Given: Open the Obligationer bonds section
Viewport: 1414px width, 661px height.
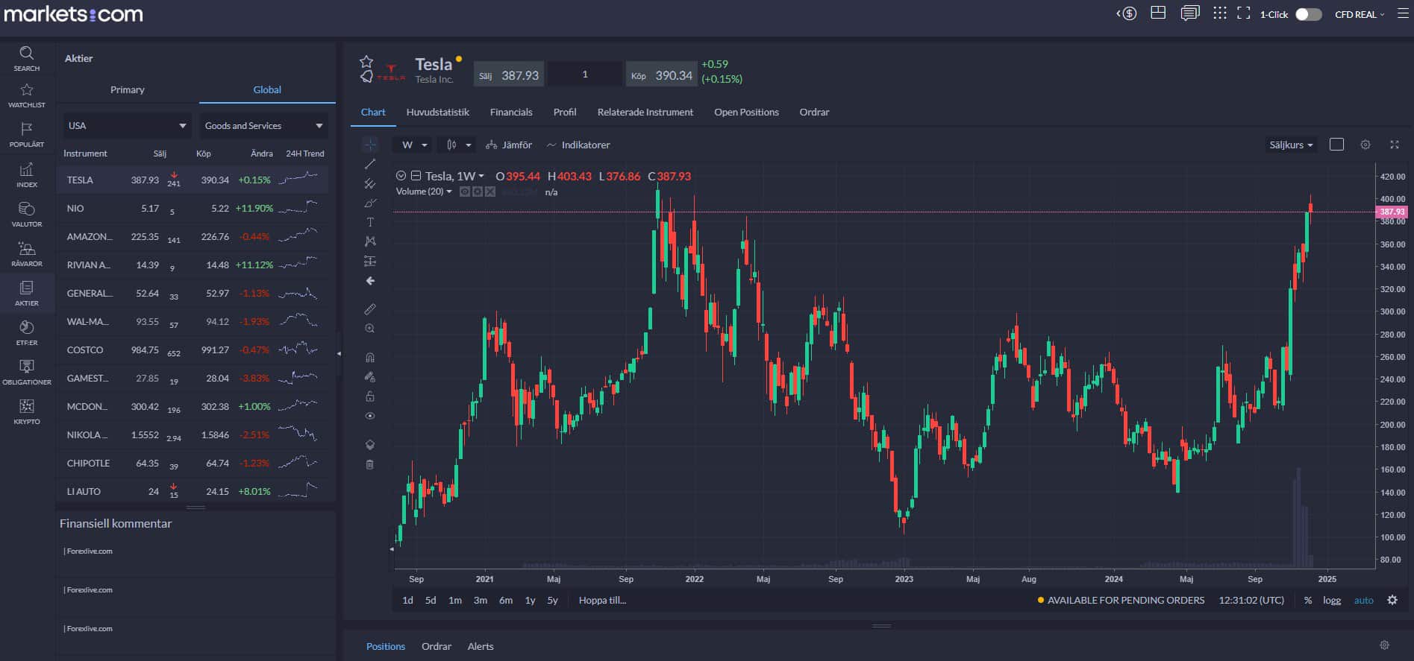Looking at the screenshot, I should click(x=27, y=373).
